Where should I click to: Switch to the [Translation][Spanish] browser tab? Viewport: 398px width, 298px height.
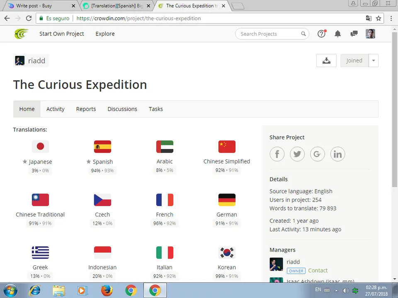tap(117, 6)
